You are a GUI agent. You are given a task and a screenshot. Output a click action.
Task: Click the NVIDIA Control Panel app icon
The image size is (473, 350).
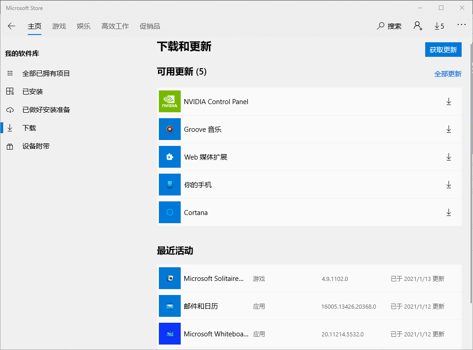170,101
